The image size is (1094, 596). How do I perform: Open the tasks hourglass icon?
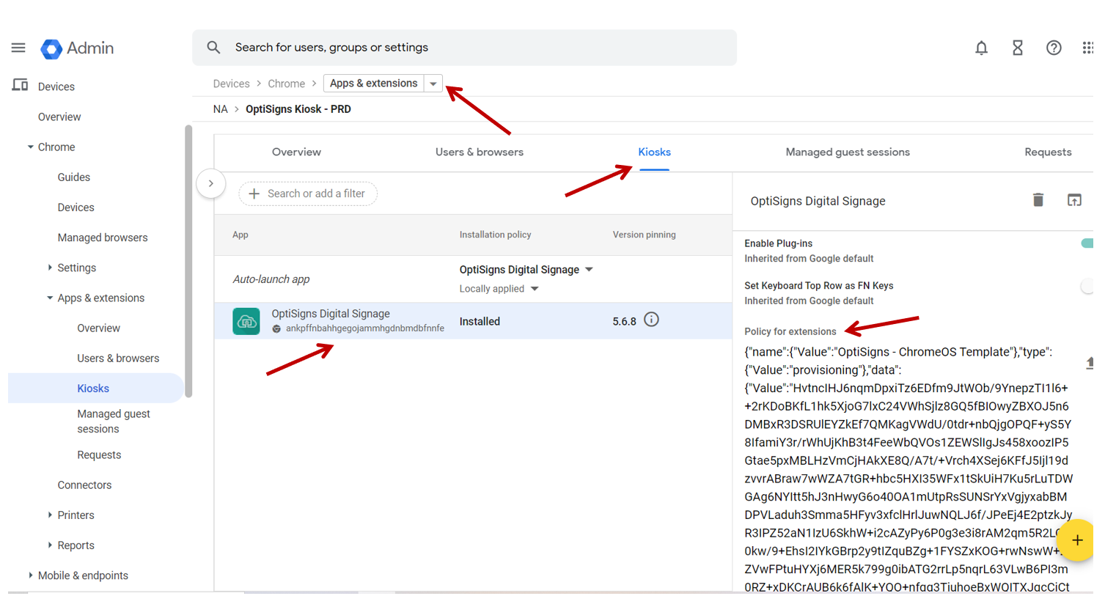(1017, 48)
